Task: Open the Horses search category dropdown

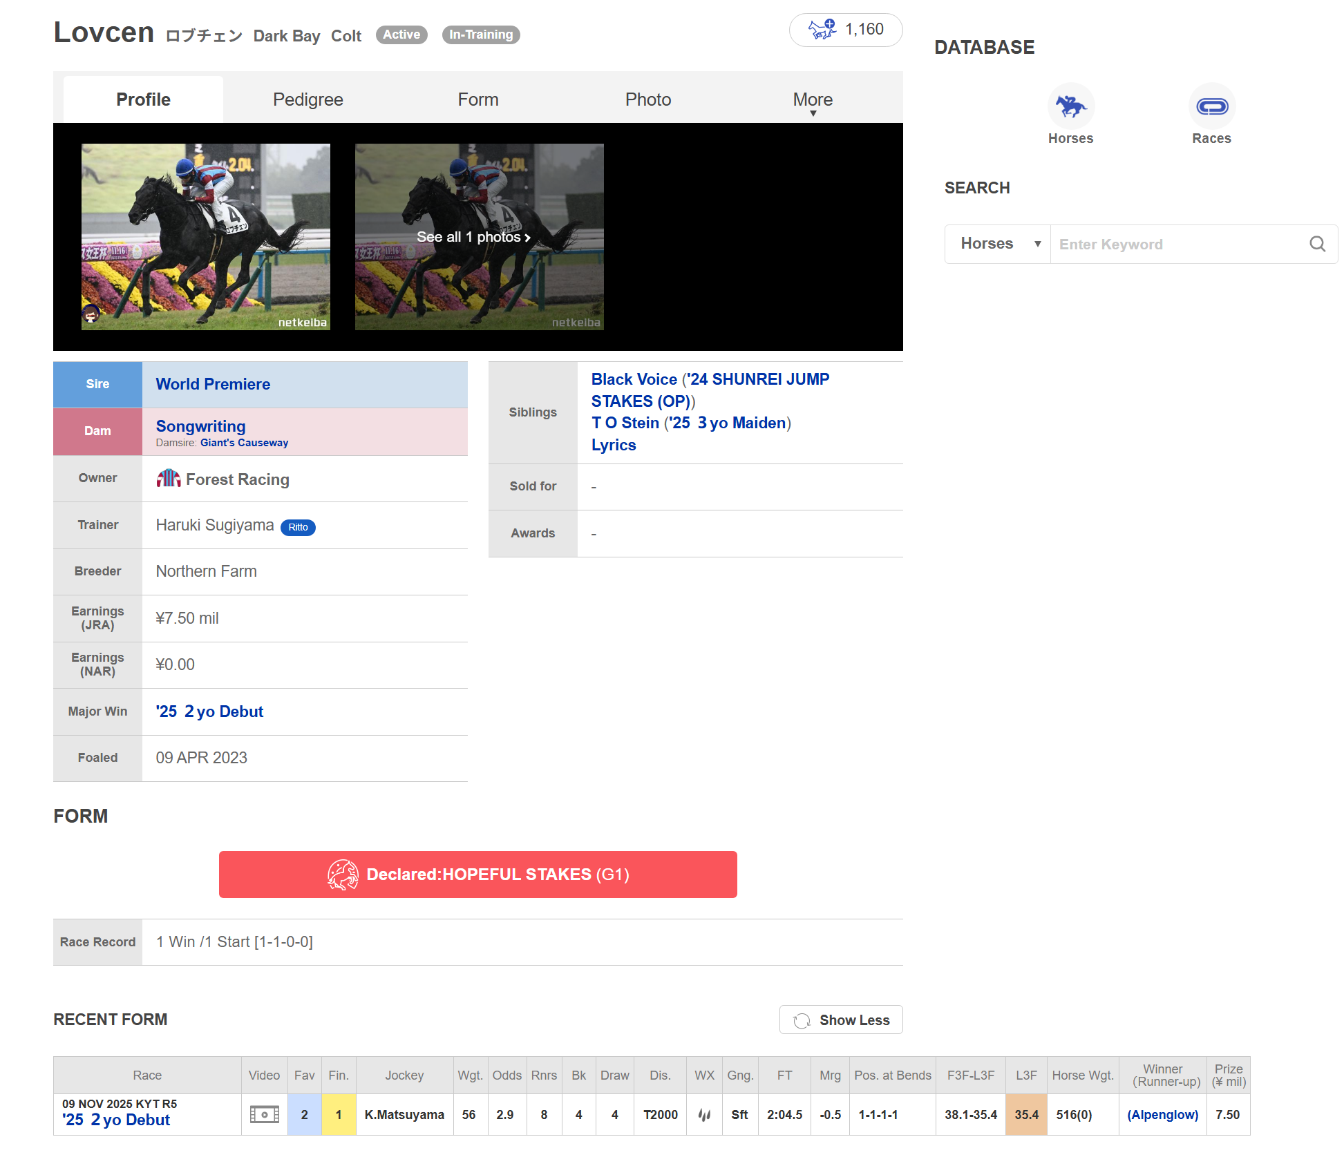Action: point(998,244)
